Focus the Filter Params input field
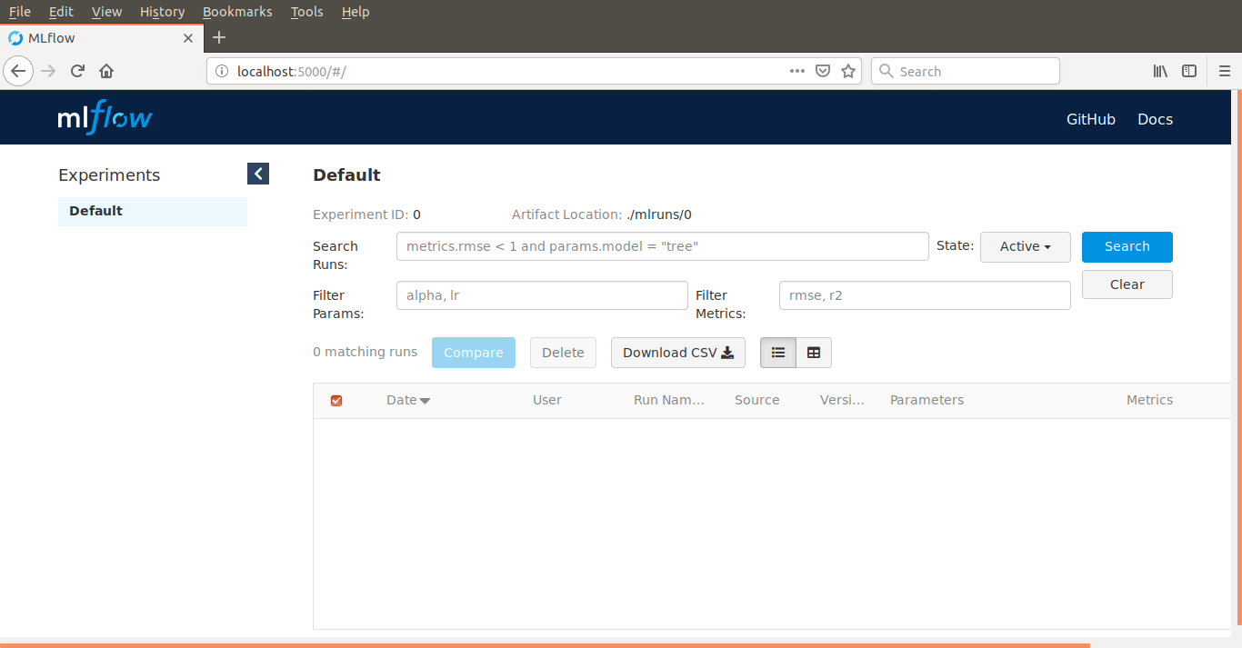This screenshot has width=1242, height=648. coord(542,295)
